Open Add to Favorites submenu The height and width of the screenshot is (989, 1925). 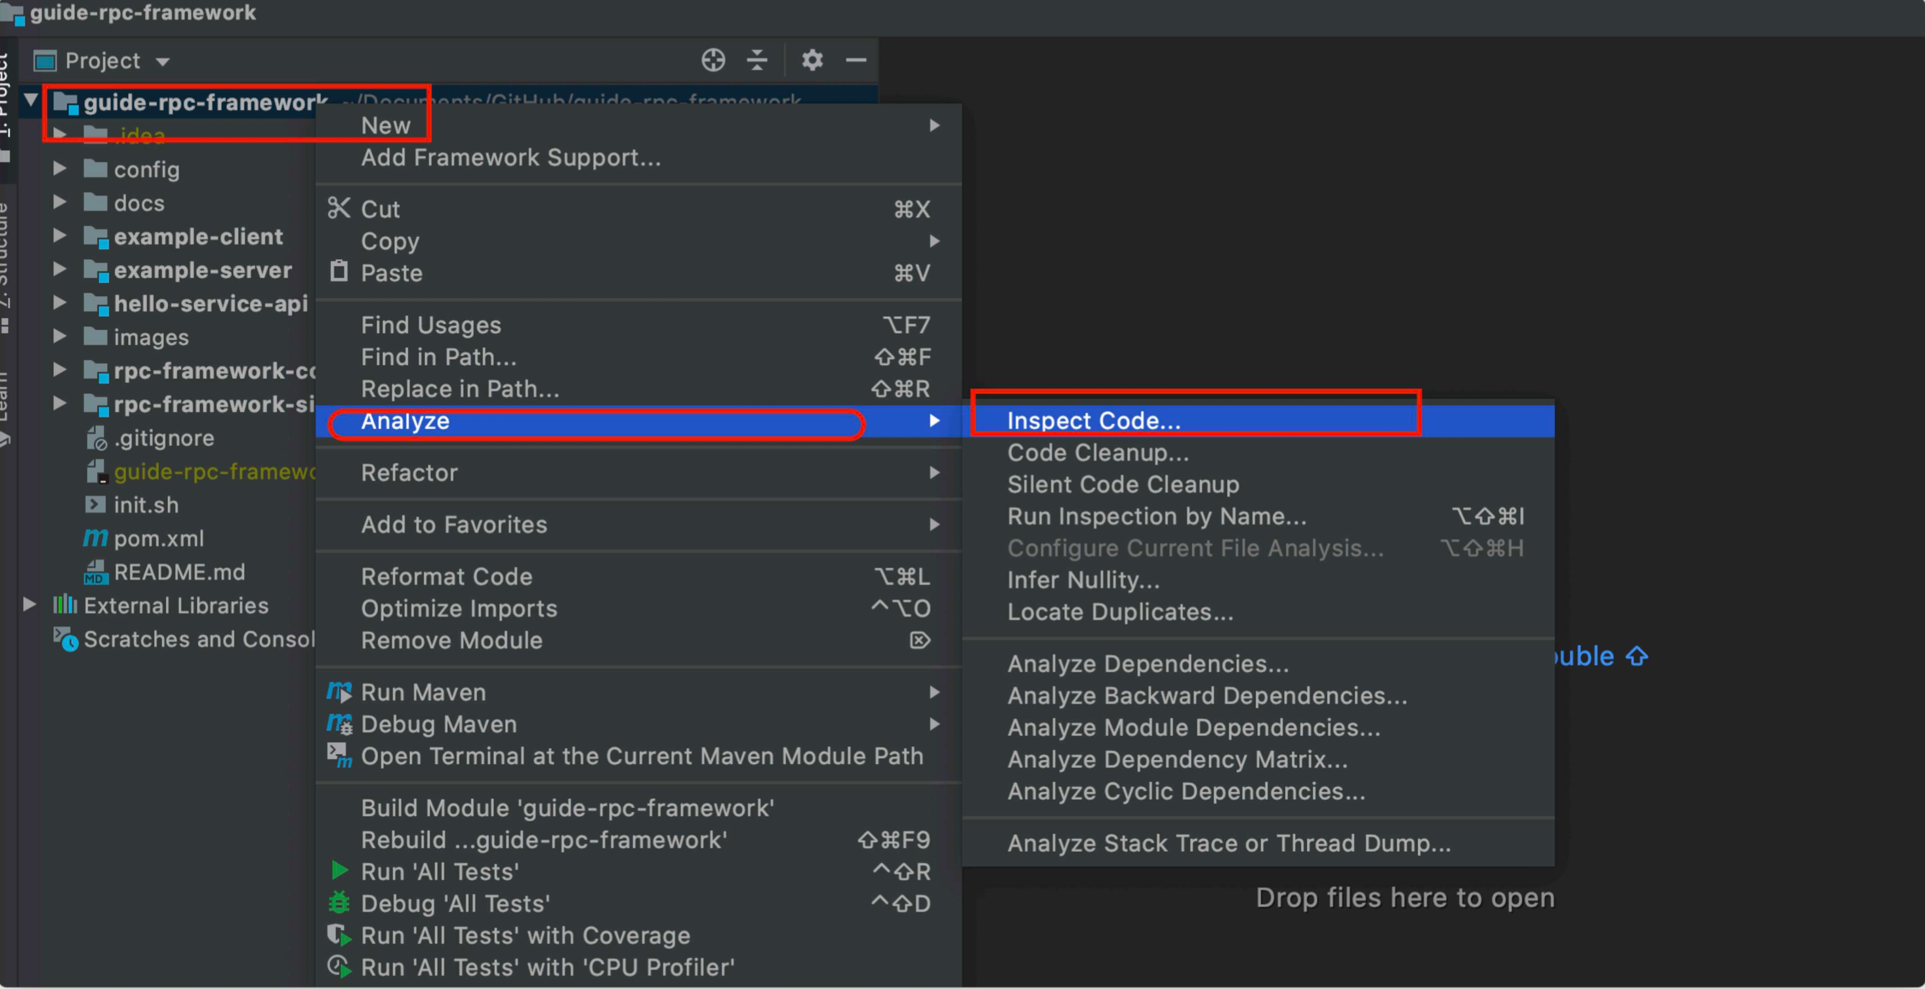(639, 525)
